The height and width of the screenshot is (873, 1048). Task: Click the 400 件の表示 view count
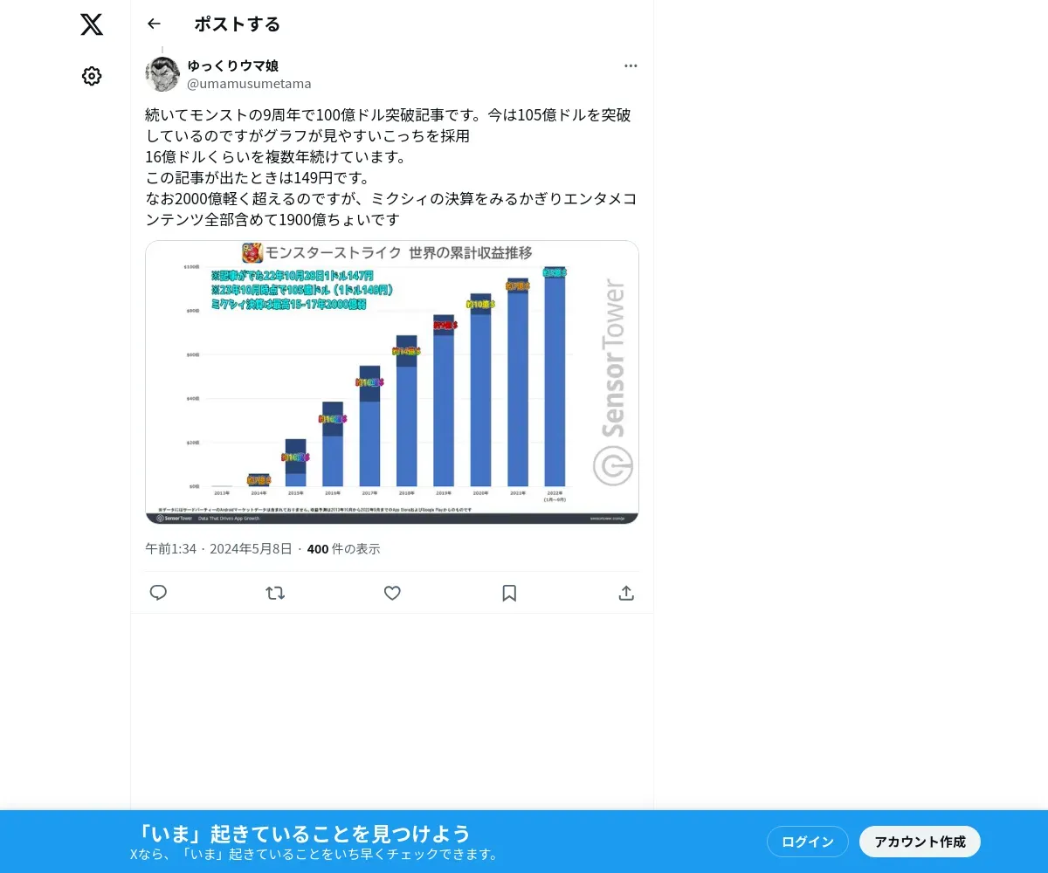344,549
